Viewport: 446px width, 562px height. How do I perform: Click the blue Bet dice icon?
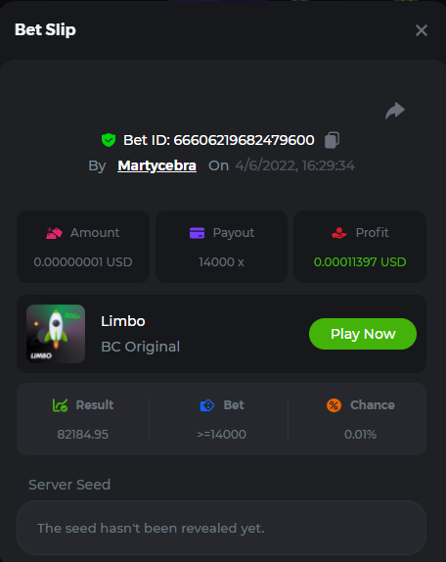pyautogui.click(x=207, y=405)
